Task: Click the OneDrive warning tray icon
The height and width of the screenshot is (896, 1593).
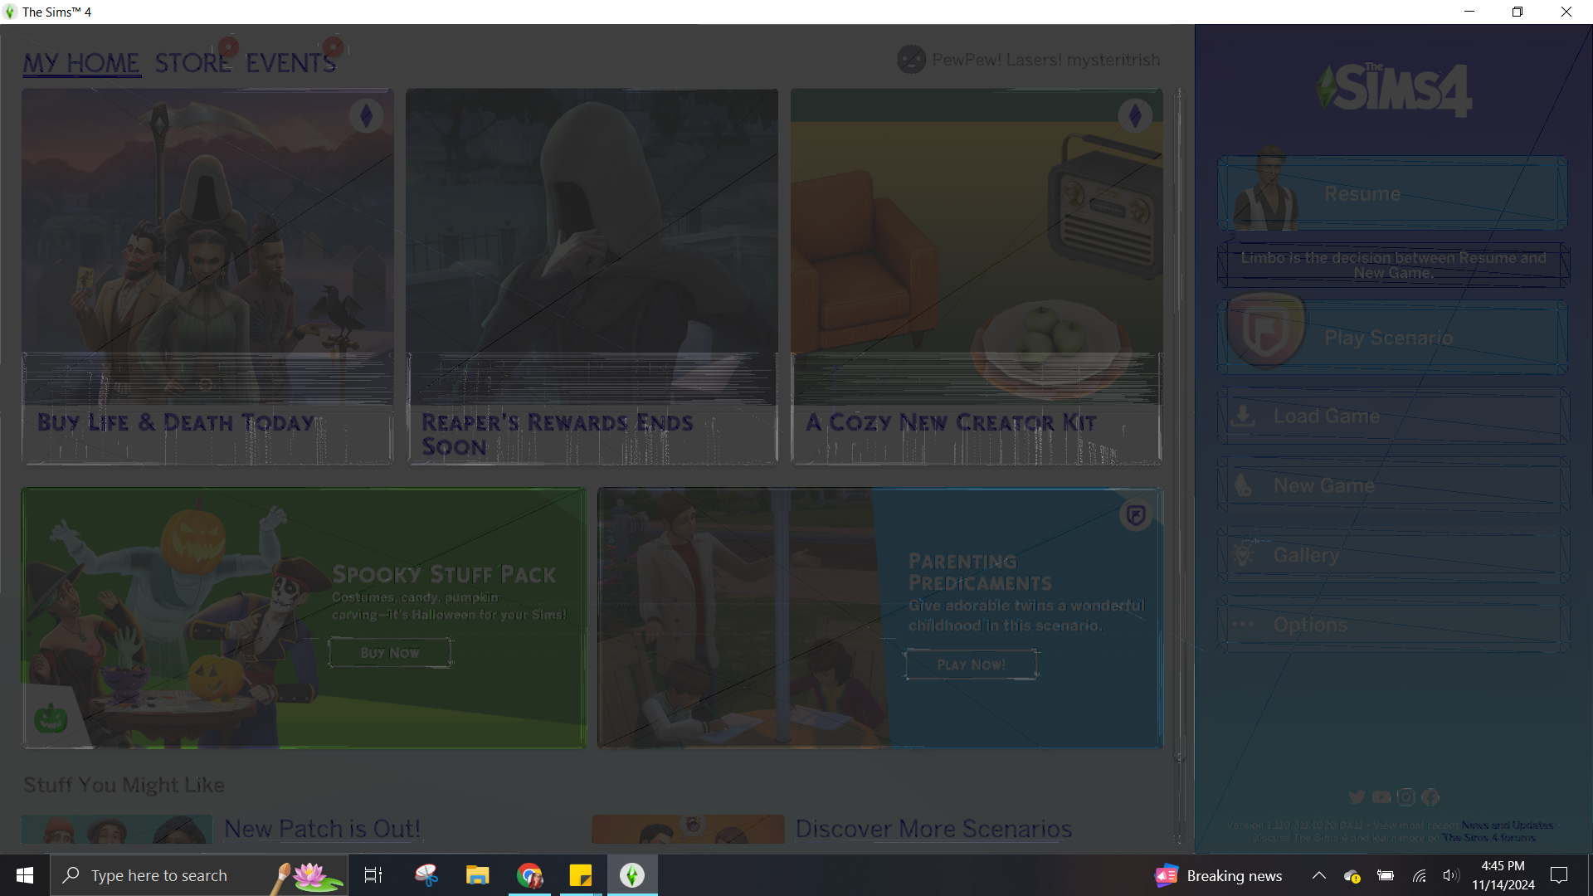Action: (1352, 875)
